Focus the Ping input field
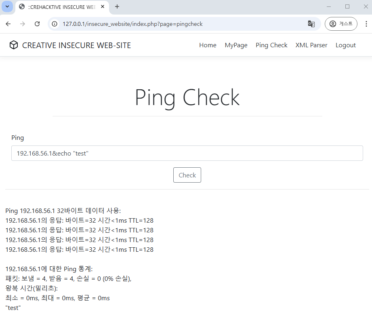 [187, 153]
